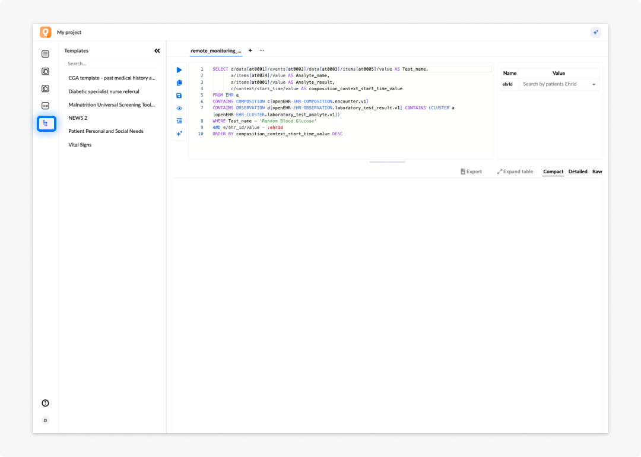This screenshot has width=641, height=457.
Task: Run the AQL query with the play icon
Action: coord(179,70)
